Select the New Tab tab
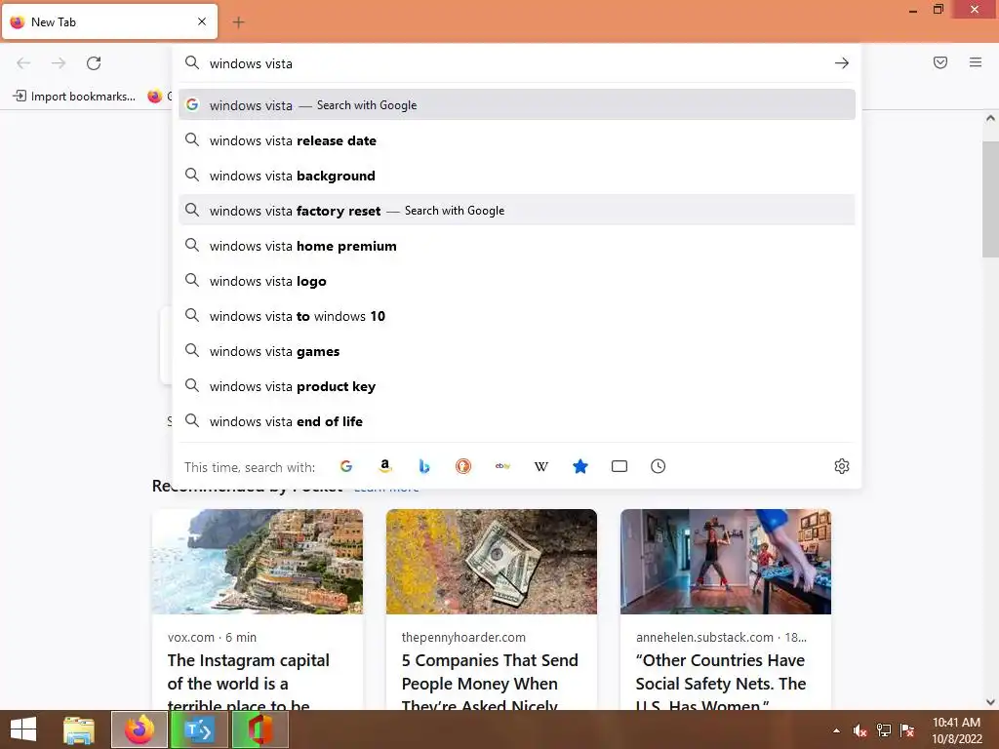Image resolution: width=999 pixels, height=749 pixels. click(109, 22)
